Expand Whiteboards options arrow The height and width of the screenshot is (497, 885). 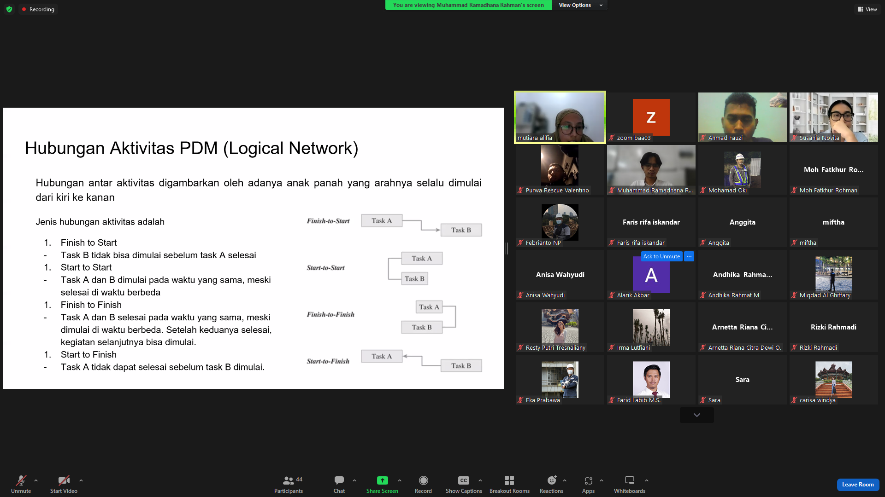click(647, 480)
